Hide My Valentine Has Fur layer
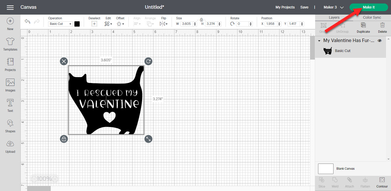Viewport: 391px width, 191px height. pos(380,41)
